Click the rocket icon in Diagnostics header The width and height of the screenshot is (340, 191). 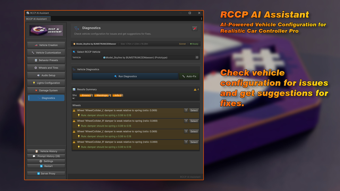click(x=195, y=28)
